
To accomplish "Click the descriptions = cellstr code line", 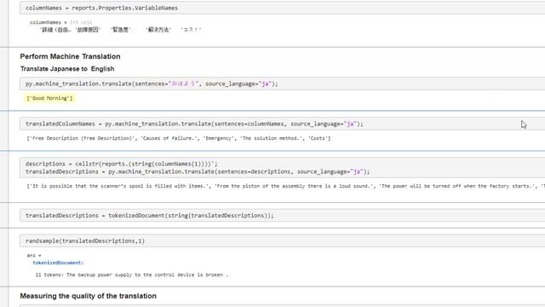I will click(121, 164).
